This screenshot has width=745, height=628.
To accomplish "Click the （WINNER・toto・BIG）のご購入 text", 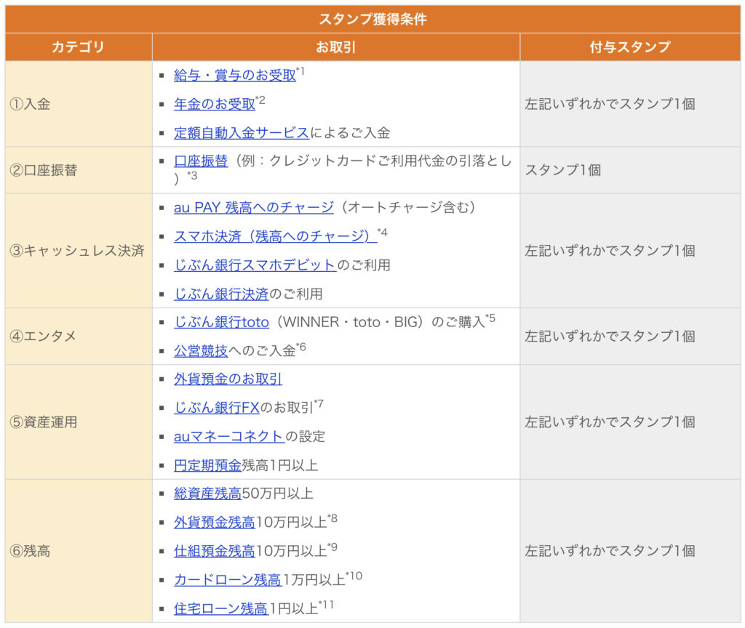I will [381, 322].
